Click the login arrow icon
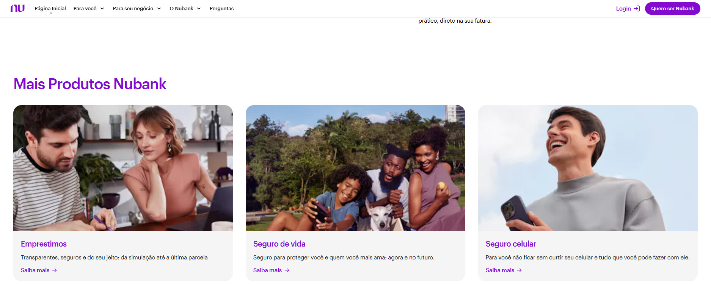This screenshot has height=284, width=711. [637, 8]
